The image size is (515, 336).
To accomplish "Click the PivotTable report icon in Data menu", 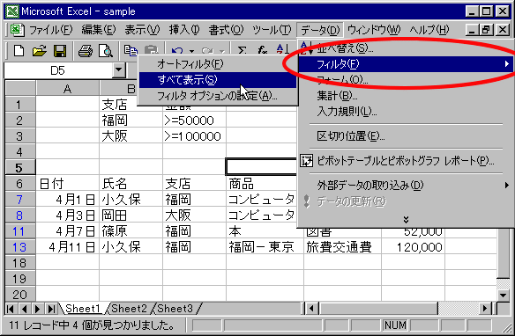I will [306, 161].
